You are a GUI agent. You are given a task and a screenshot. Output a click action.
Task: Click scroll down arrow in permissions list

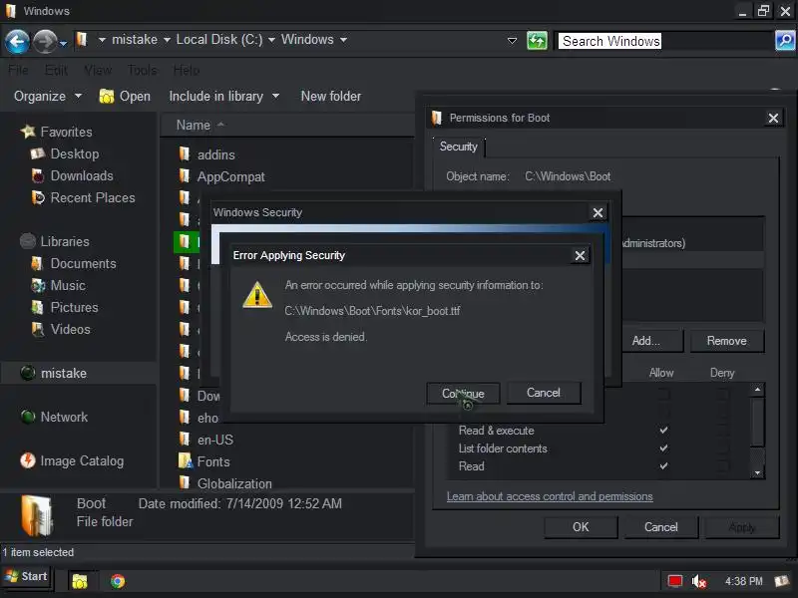pyautogui.click(x=757, y=472)
